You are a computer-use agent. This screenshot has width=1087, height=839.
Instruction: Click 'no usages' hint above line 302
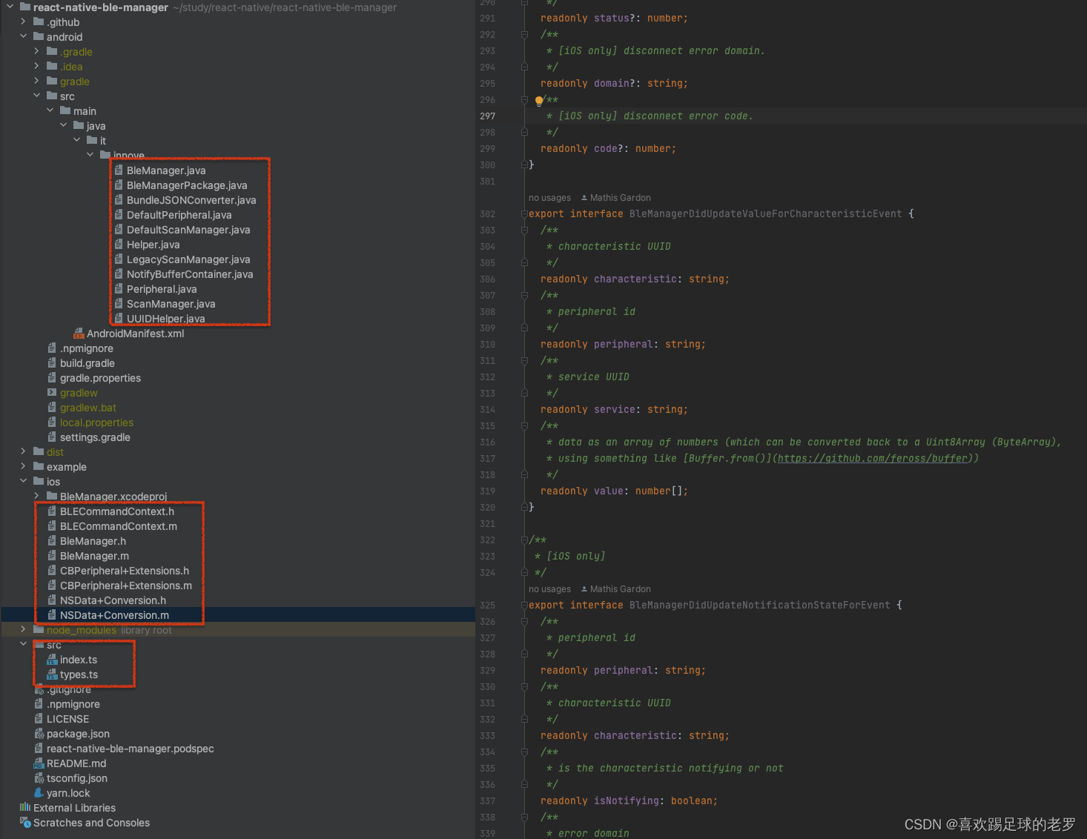coord(549,198)
